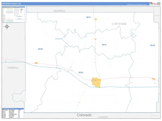Click the DALTON row in ZIP index
The image size is (162, 121).
[11, 112]
